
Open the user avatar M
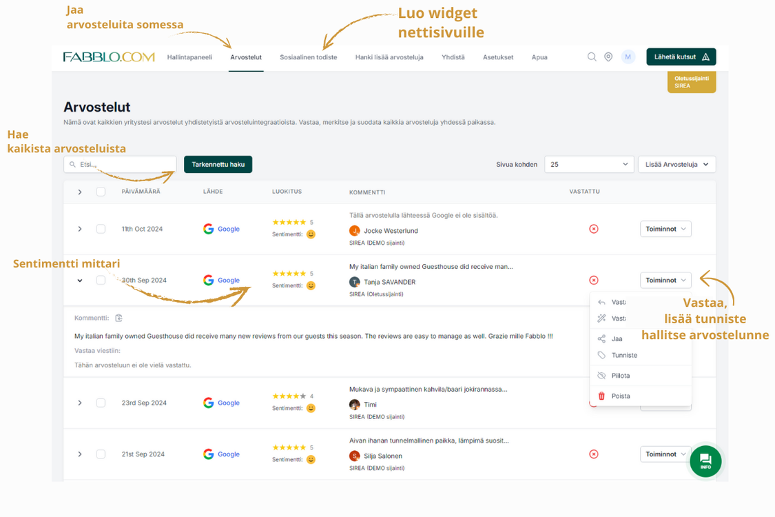628,57
